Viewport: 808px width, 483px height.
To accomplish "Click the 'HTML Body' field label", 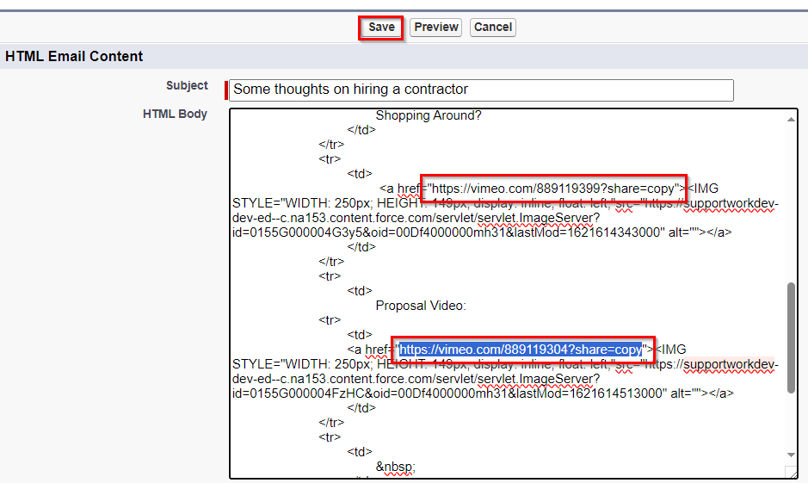I will pyautogui.click(x=175, y=114).
